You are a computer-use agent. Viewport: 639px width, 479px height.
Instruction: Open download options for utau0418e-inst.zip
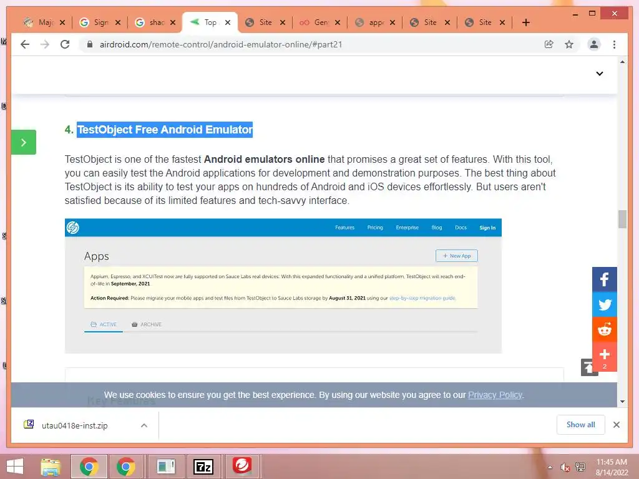[144, 425]
